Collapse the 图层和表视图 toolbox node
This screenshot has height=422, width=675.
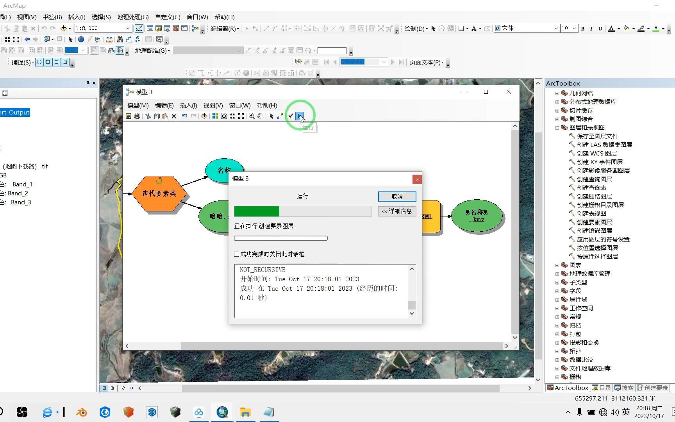coord(557,127)
